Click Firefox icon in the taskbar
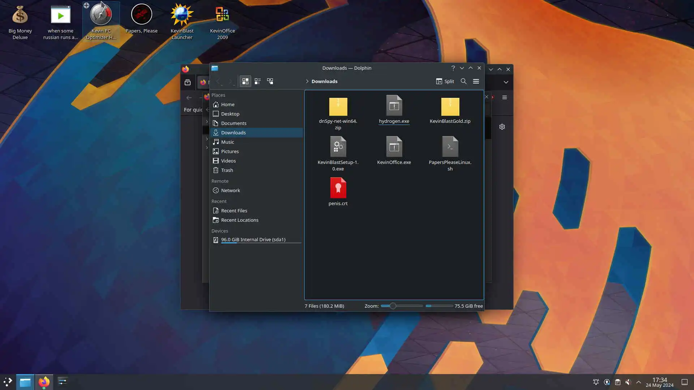The image size is (694, 390). [x=44, y=382]
